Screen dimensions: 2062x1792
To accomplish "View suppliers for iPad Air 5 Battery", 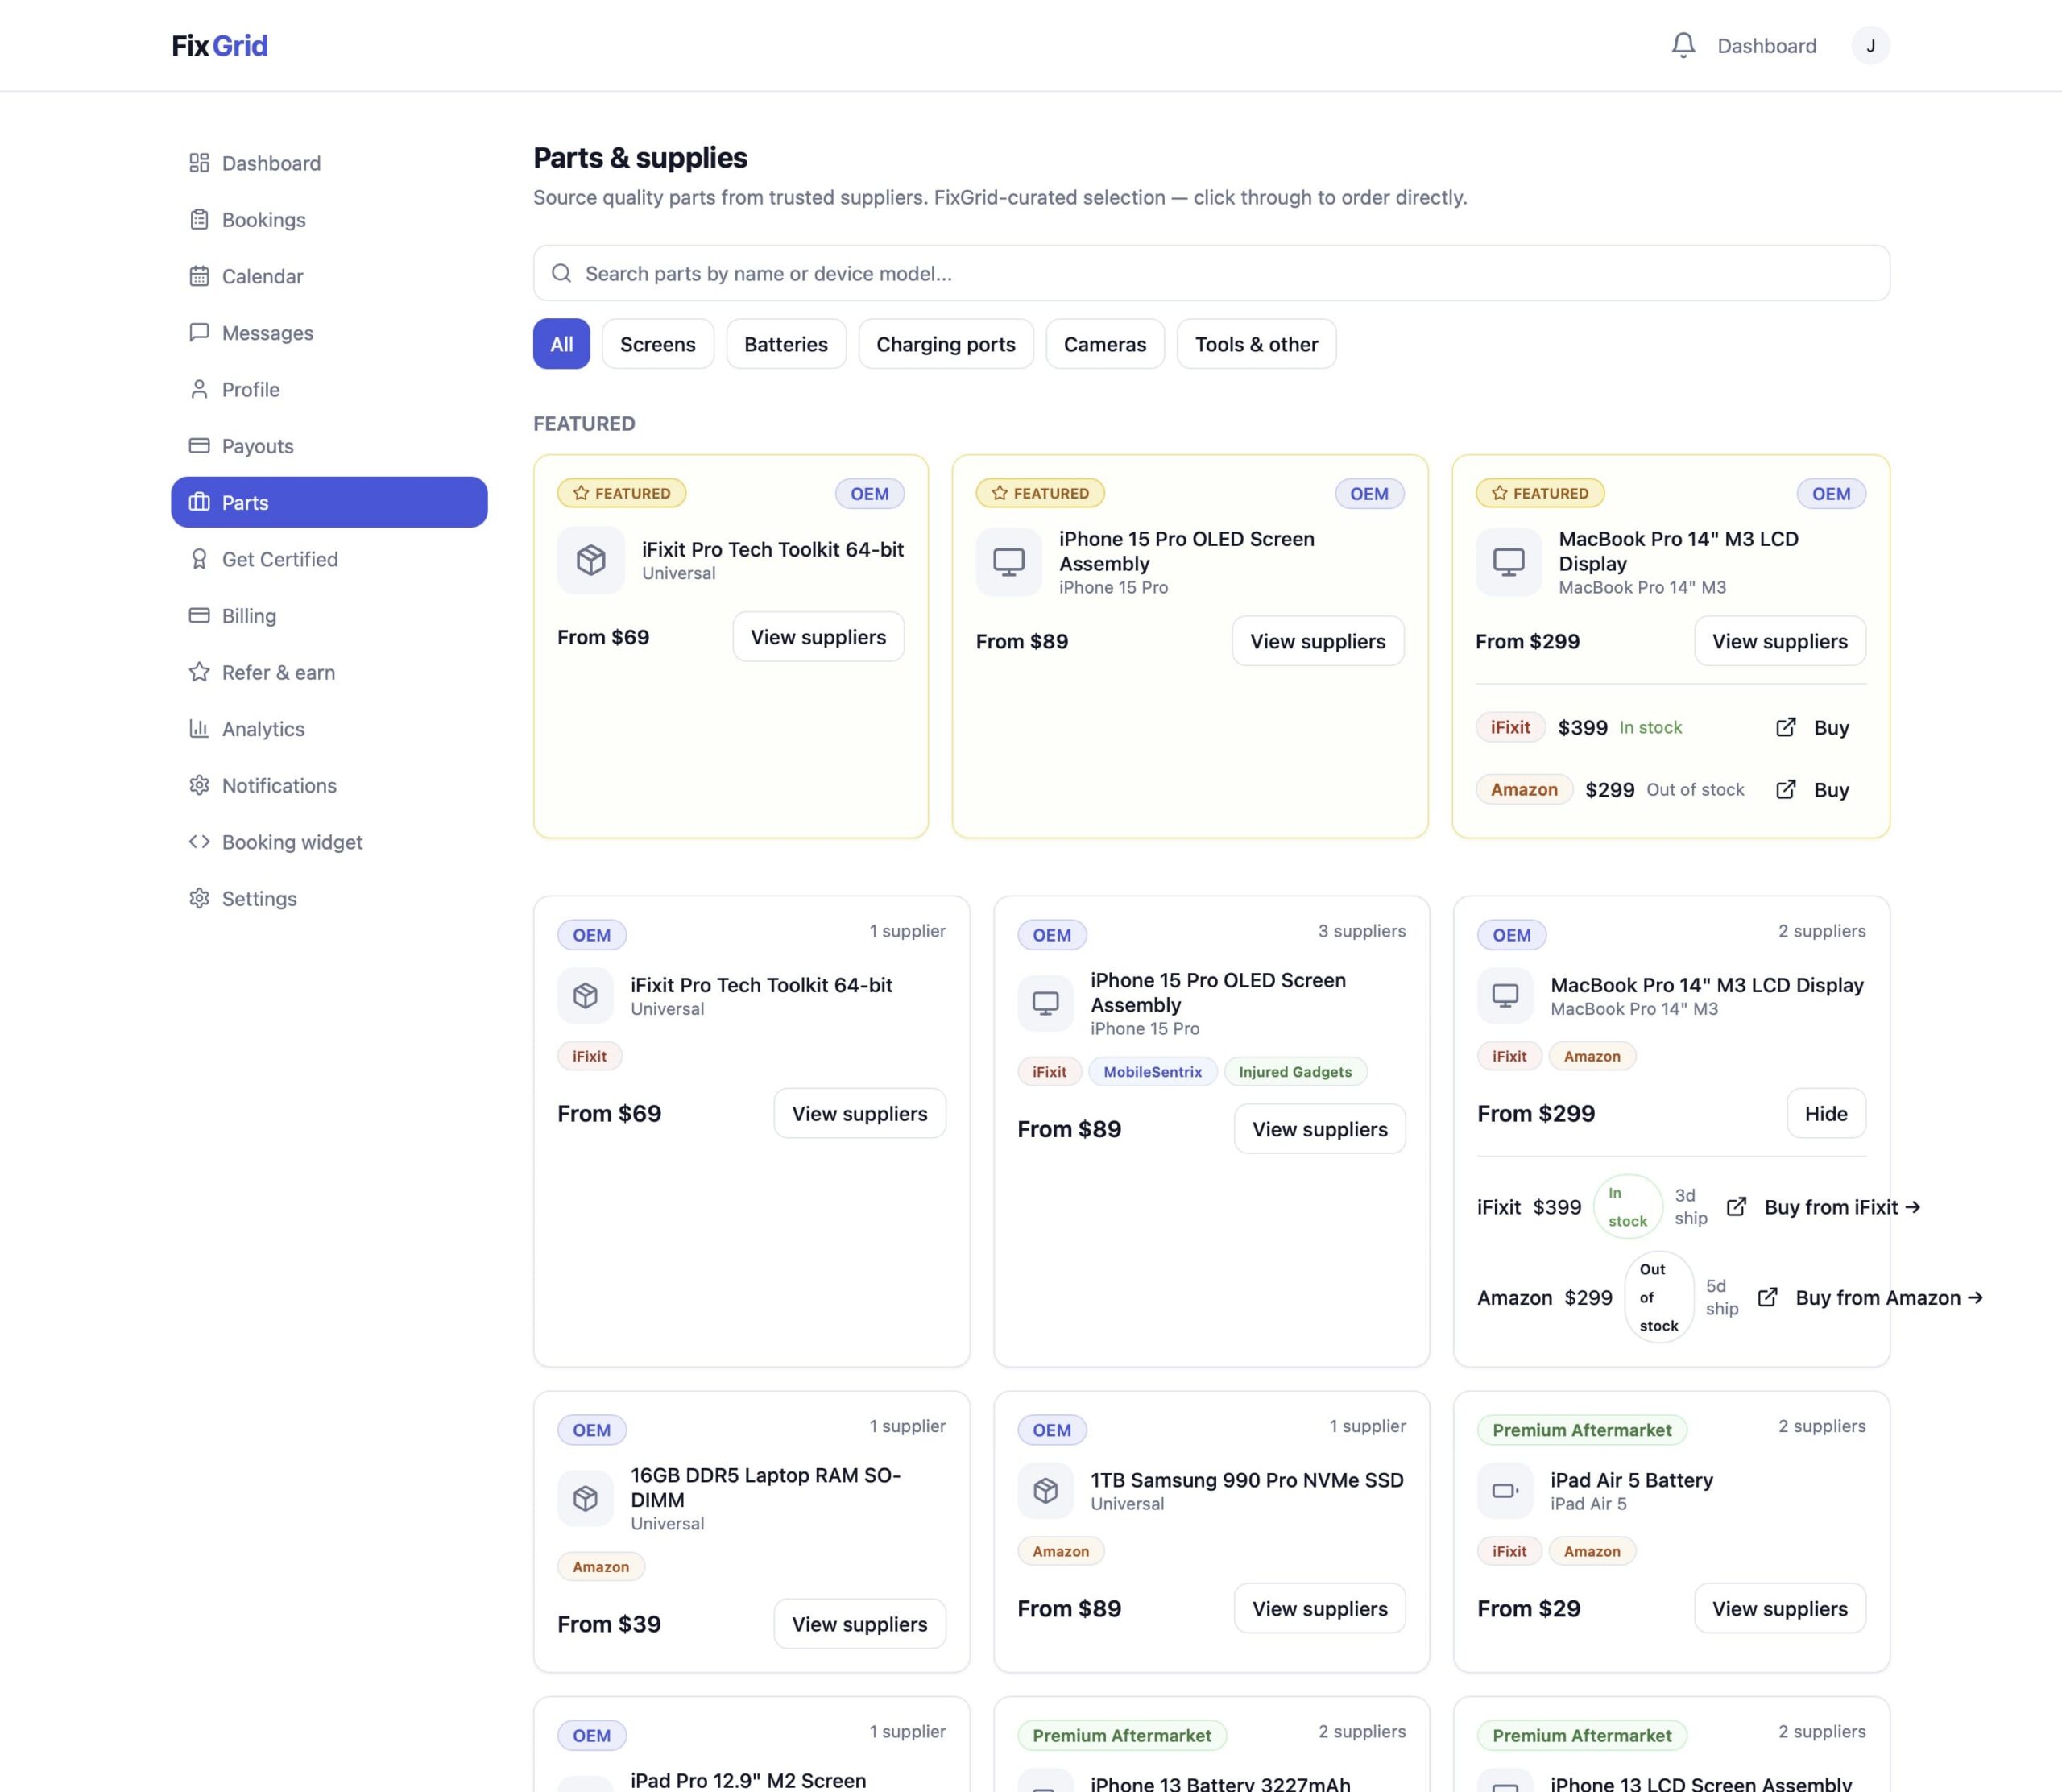I will [x=1780, y=1608].
